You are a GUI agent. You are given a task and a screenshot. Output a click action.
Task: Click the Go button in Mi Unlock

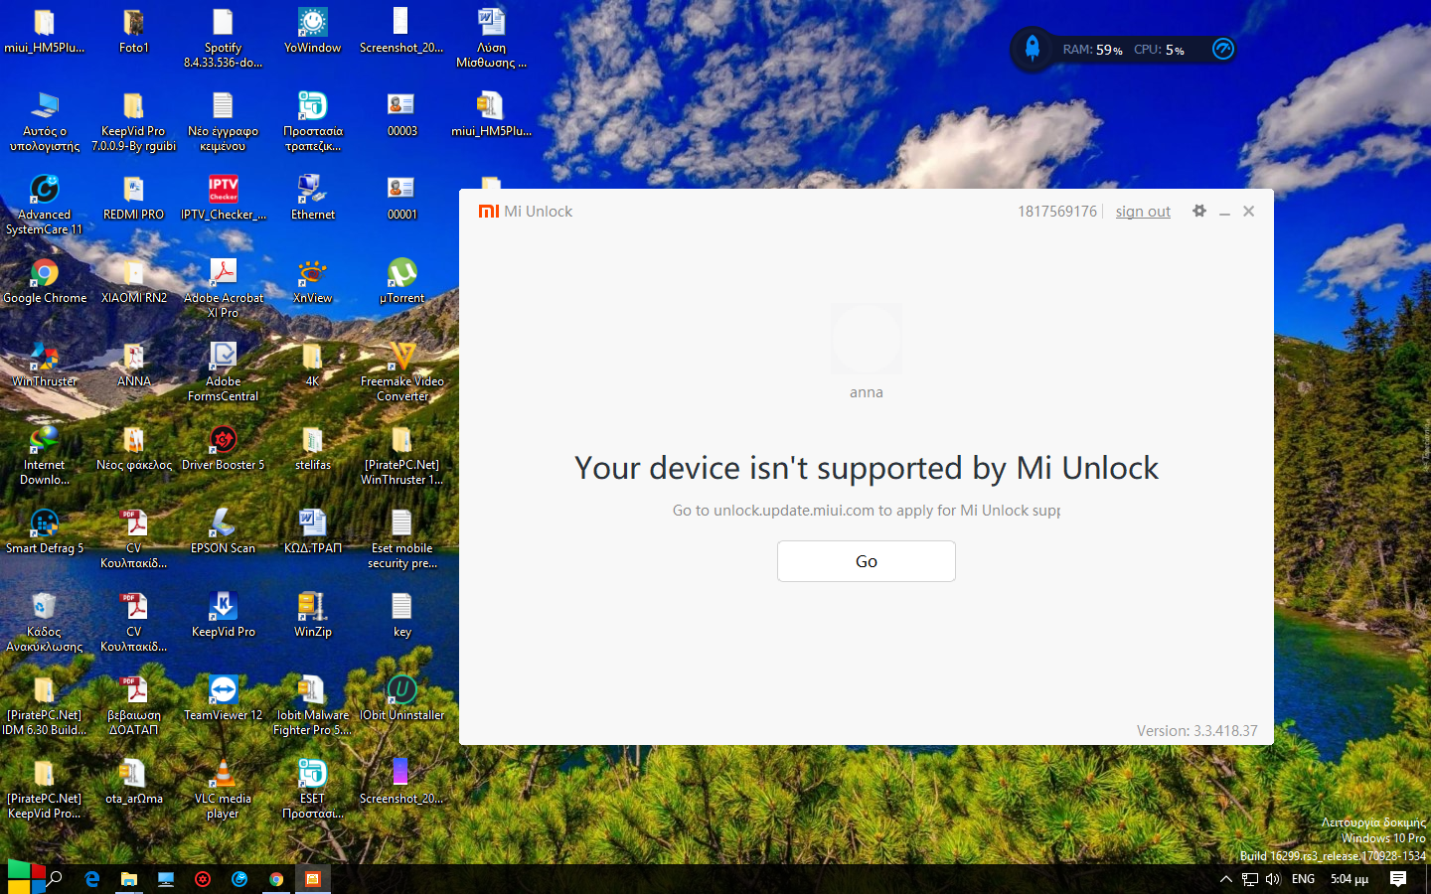coord(867,561)
